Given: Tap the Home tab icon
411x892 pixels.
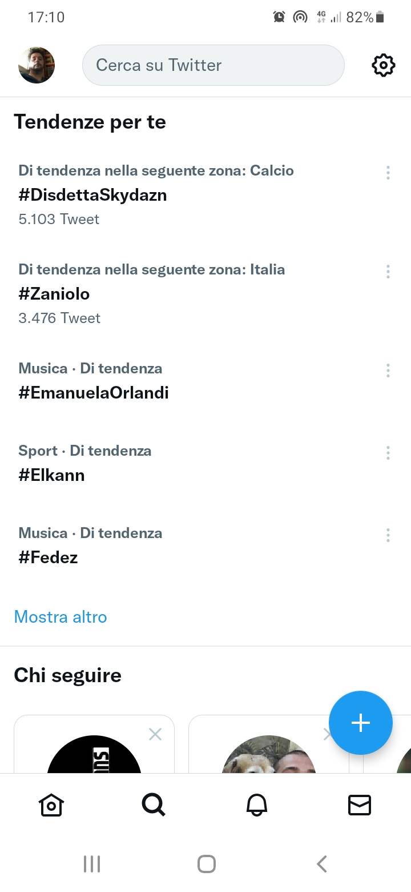Looking at the screenshot, I should tap(51, 805).
